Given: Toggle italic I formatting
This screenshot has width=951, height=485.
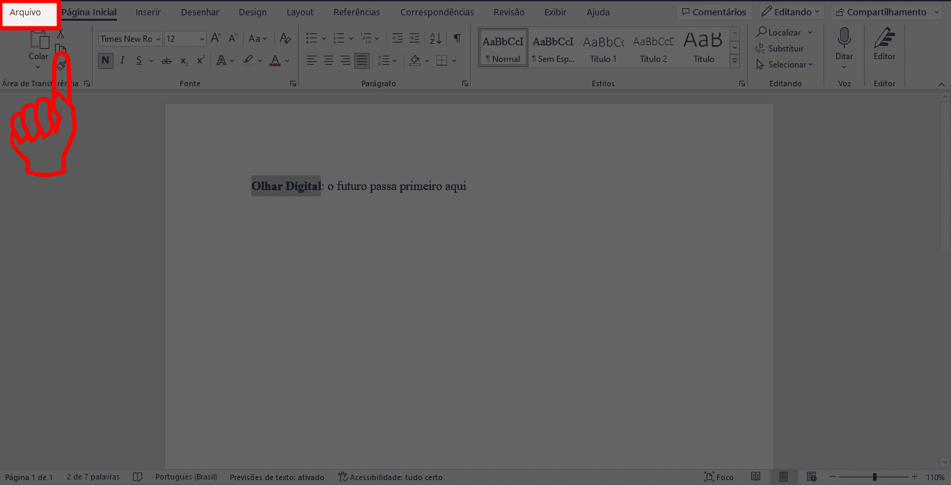Looking at the screenshot, I should click(x=123, y=61).
